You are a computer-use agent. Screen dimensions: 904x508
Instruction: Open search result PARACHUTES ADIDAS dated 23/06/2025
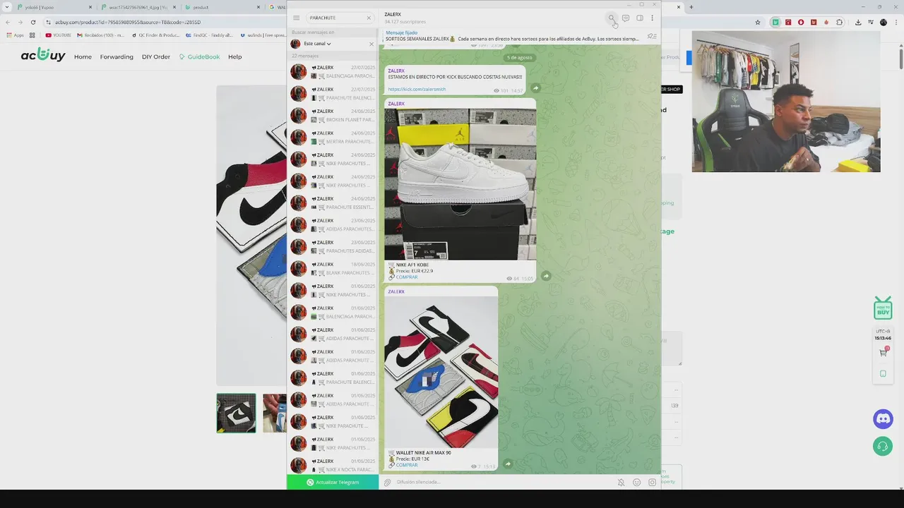[x=333, y=247]
